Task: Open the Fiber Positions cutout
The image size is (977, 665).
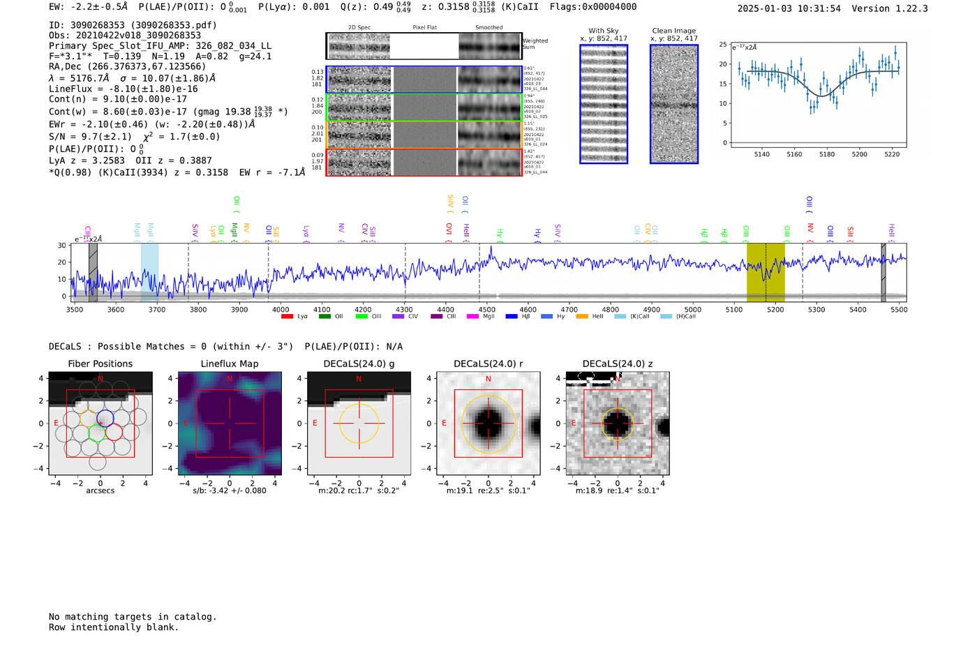Action: point(100,423)
